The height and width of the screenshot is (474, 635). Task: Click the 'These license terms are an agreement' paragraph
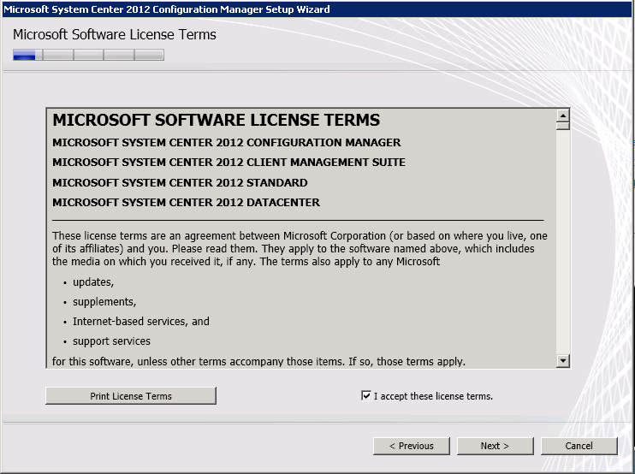pyautogui.click(x=300, y=248)
